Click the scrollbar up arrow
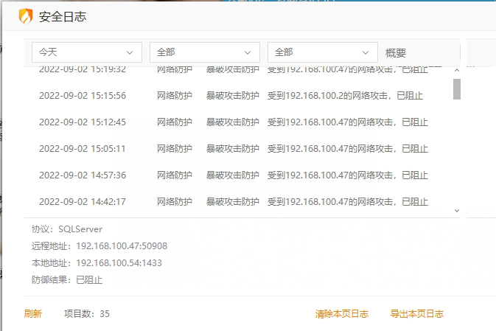 point(456,71)
